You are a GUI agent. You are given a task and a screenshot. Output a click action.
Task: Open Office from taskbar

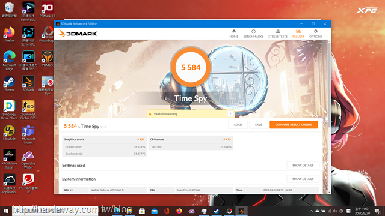167,211
